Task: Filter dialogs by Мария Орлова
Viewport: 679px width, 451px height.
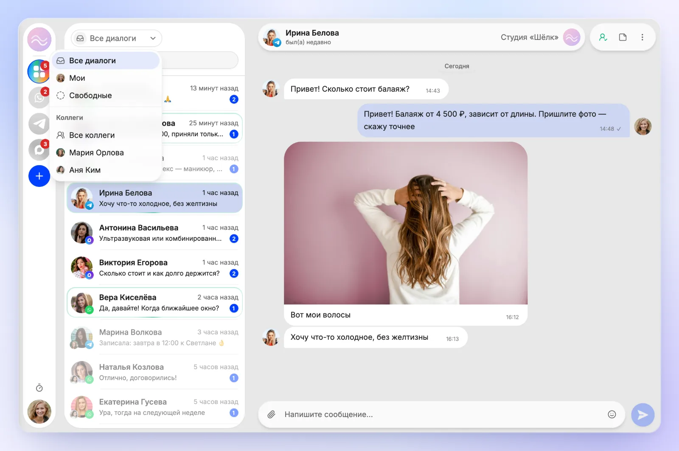Action: click(x=106, y=152)
